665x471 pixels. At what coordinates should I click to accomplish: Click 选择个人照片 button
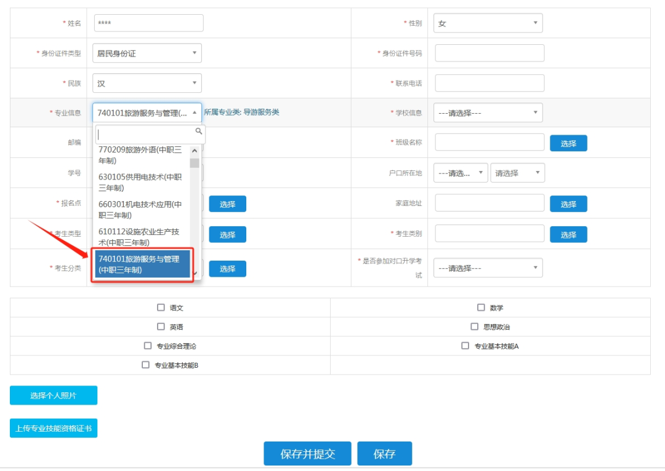(x=54, y=395)
